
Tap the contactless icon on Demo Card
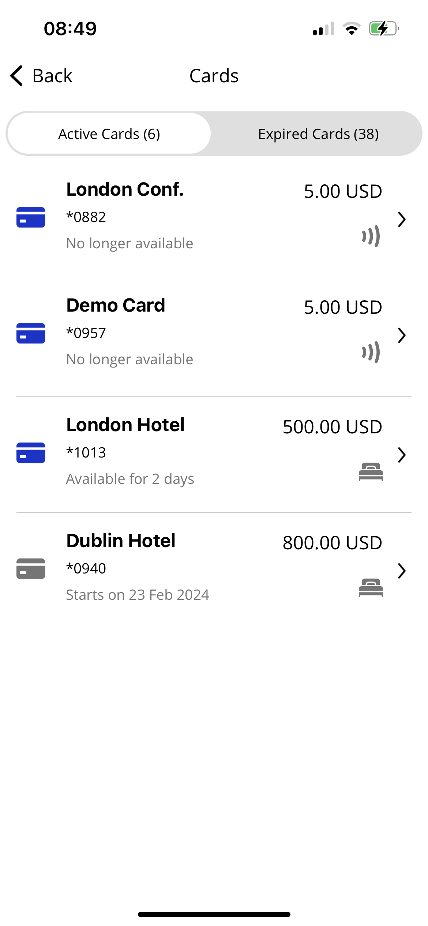click(371, 352)
